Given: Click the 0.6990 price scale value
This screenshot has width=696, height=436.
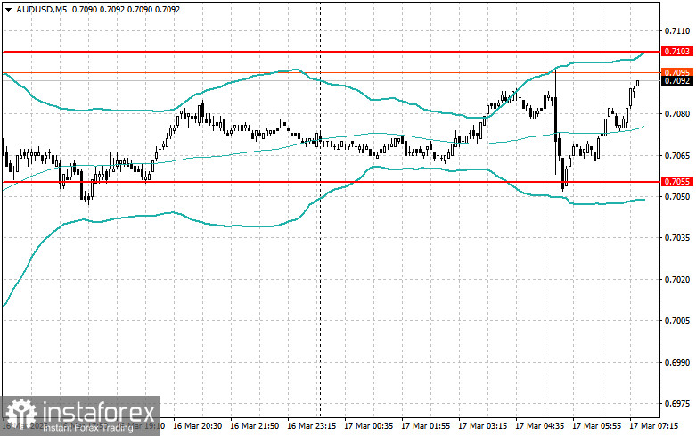Looking at the screenshot, I should [677, 362].
